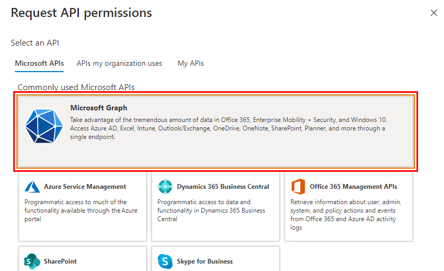Open Office 365 Management APIs title link
This screenshot has width=444, height=271.
pos(353,187)
